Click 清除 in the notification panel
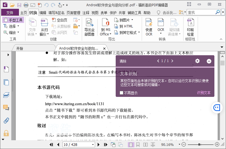 pyautogui.click(x=123, y=61)
